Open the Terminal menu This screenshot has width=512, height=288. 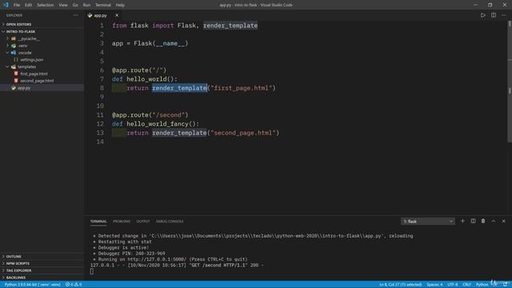[x=103, y=5]
